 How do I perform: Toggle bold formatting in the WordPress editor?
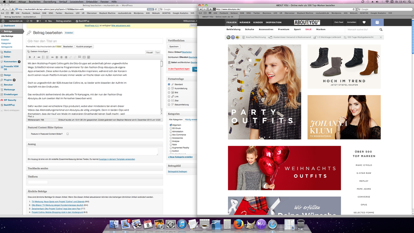click(x=30, y=57)
